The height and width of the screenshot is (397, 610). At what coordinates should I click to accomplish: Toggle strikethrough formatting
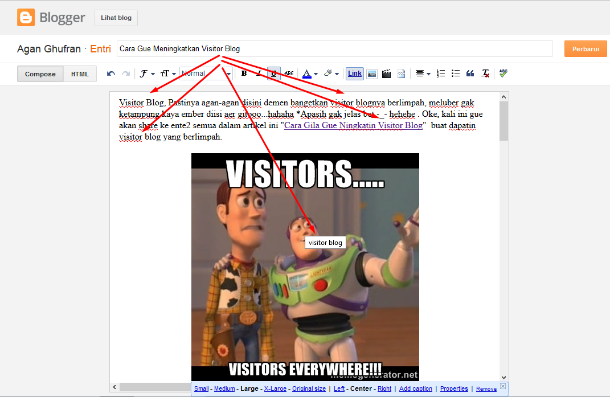289,73
